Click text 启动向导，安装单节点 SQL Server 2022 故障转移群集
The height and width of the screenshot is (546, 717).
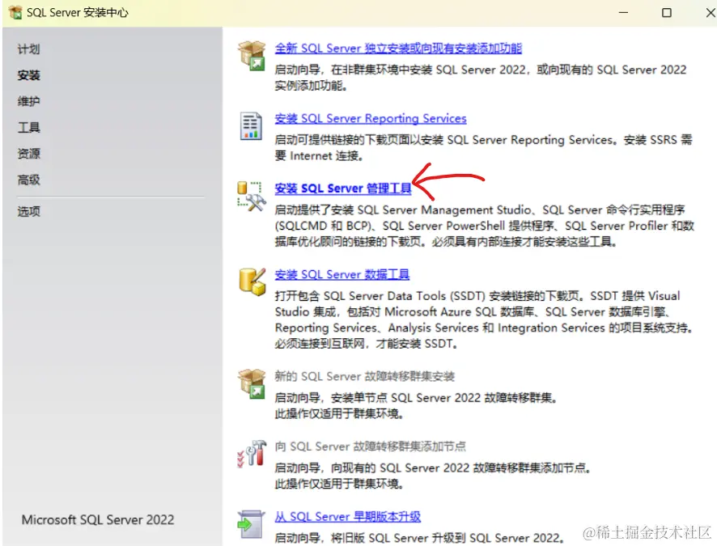[416, 397]
